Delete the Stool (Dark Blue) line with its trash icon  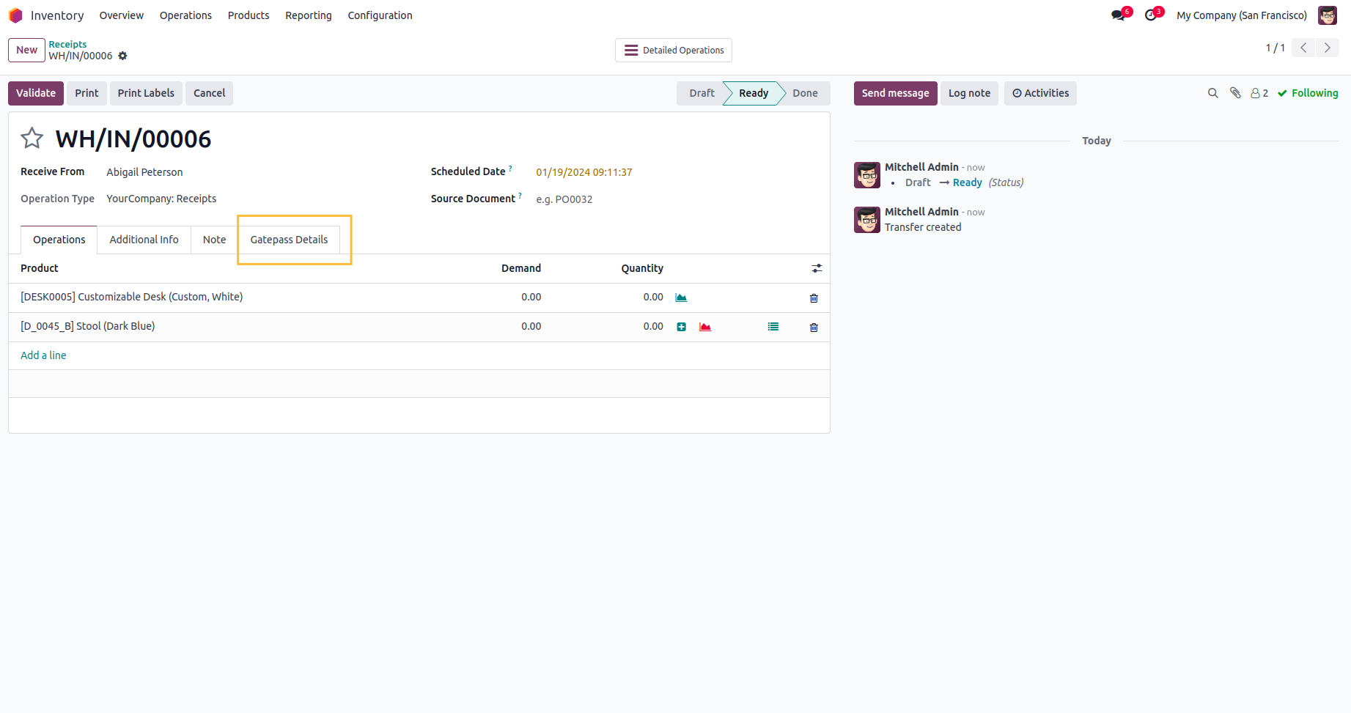(814, 328)
